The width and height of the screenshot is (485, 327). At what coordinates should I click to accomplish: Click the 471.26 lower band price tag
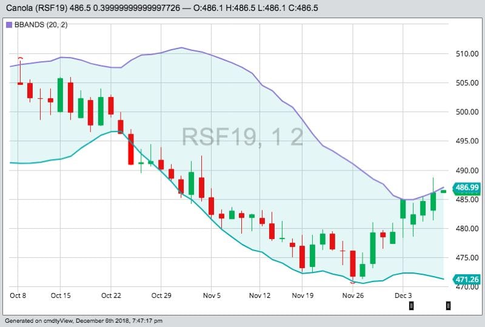click(467, 280)
